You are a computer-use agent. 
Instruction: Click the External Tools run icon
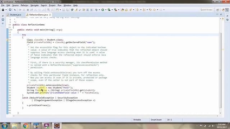pyautogui.click(x=116, y=10)
